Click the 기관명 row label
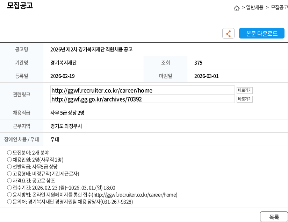Image resolution: width=288 pixels, height=222 pixels. point(21,63)
